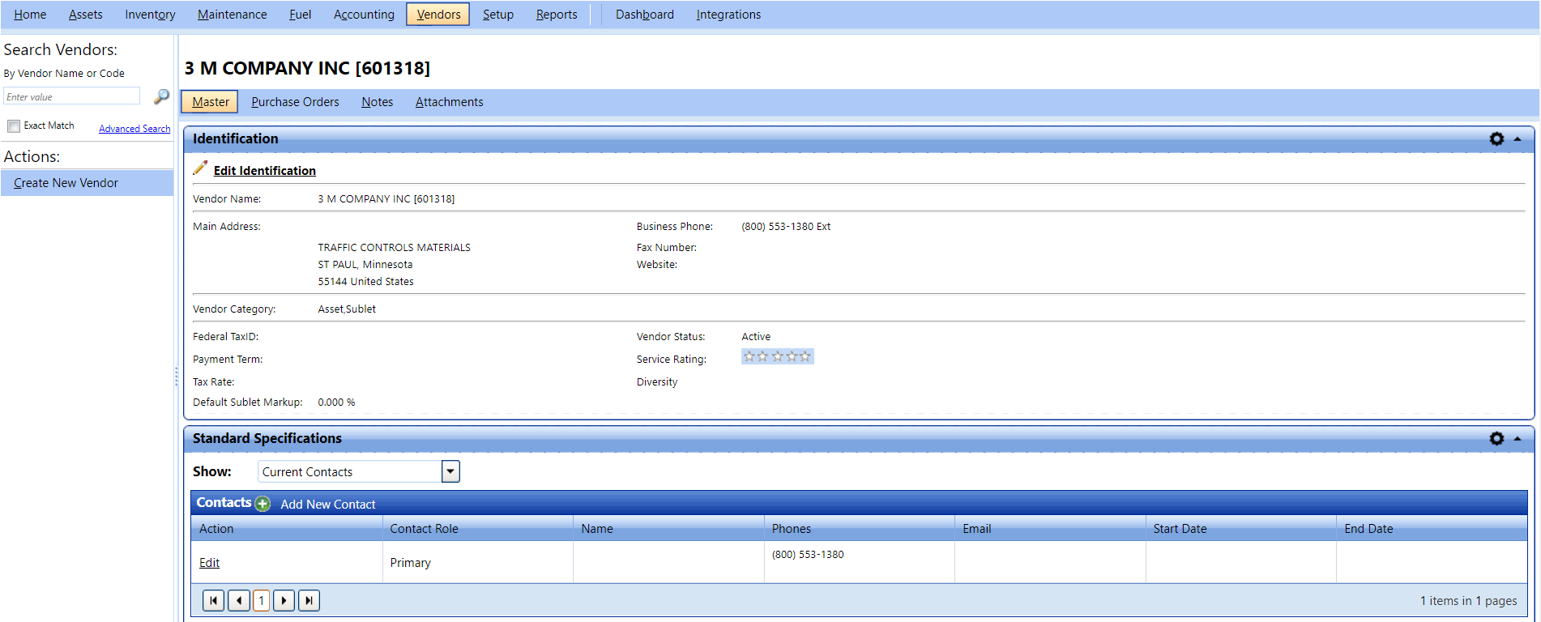Switch to the Notes tab
This screenshot has height=622, width=1541.
(377, 102)
